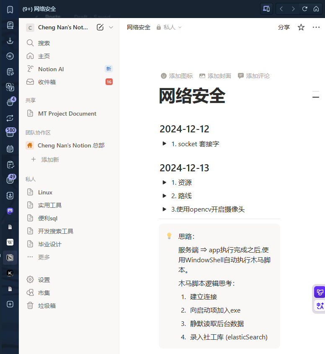325x354 pixels.
Task: Expand the '2. 路线' toggle block
Action: coord(165,196)
